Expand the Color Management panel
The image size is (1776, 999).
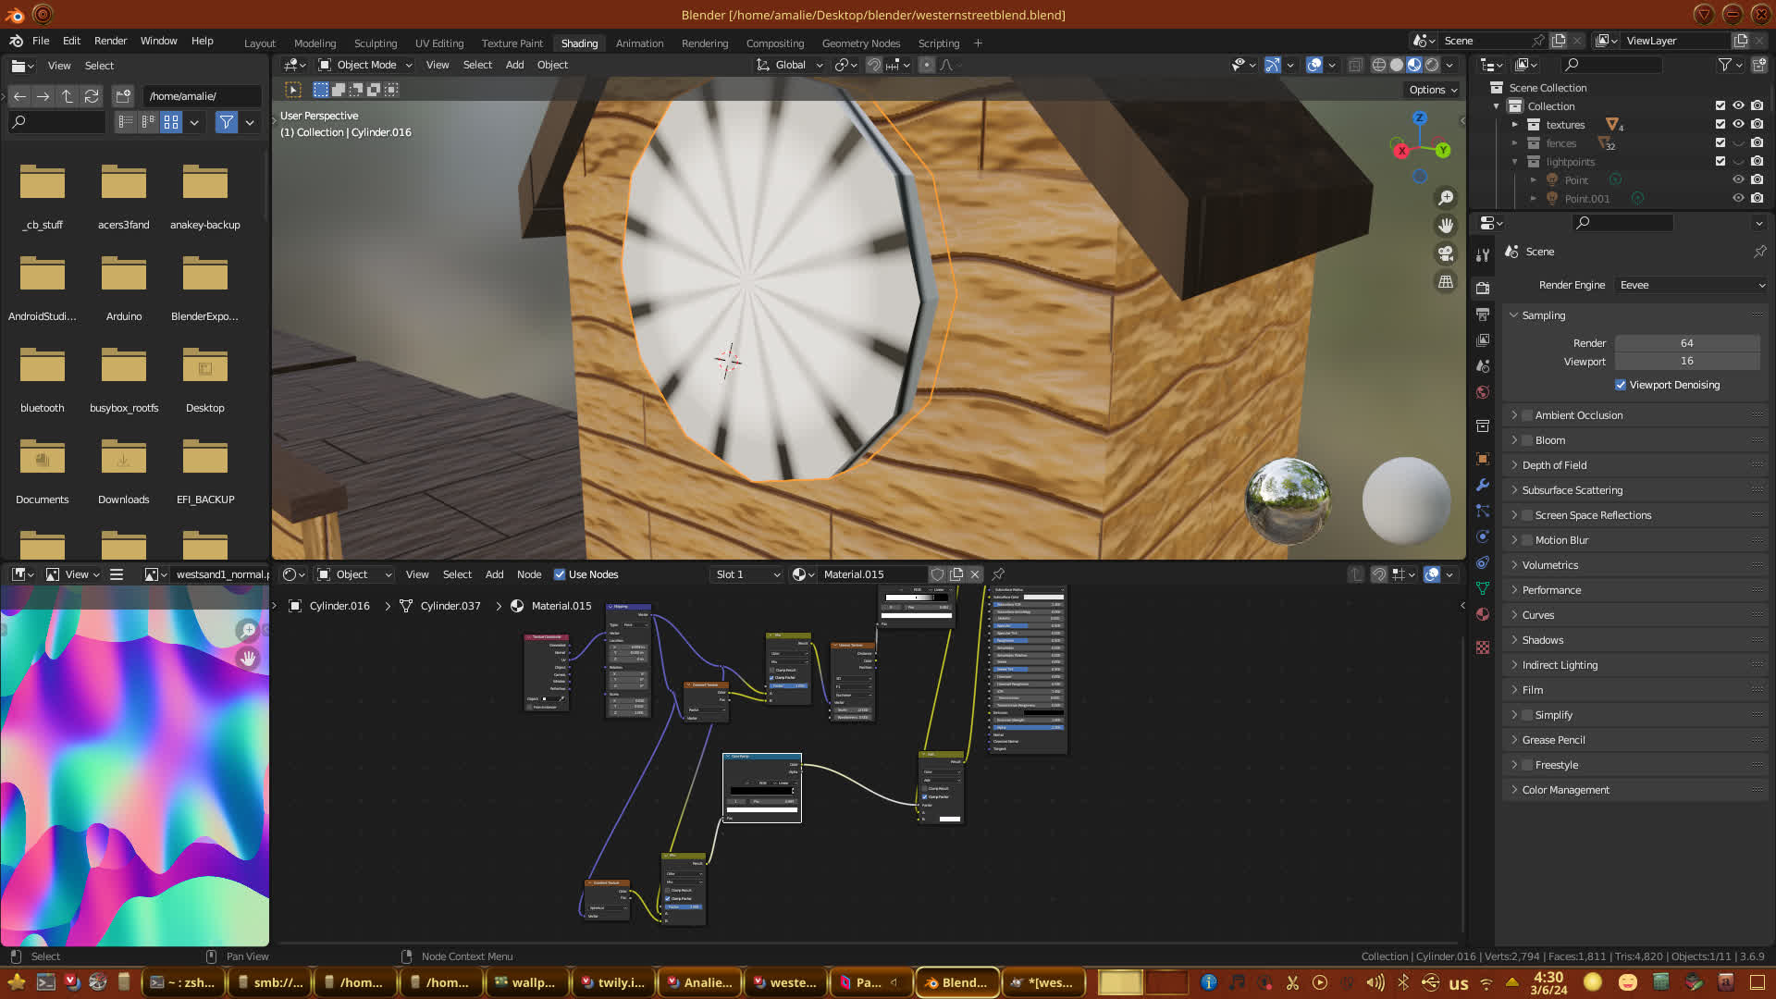click(1565, 790)
